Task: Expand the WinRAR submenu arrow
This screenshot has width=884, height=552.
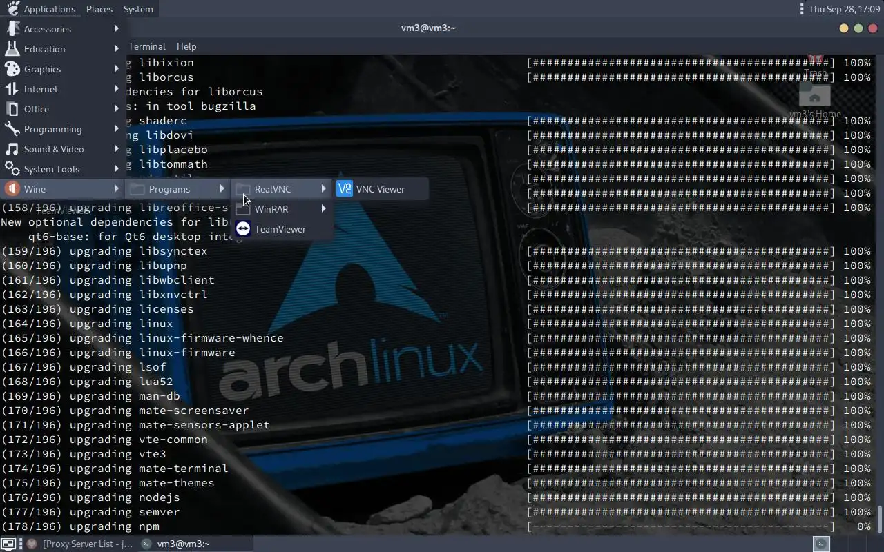Action: [x=323, y=209]
